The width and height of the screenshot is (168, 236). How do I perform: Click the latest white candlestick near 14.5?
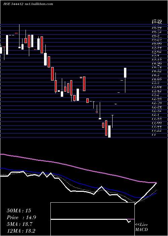pos(125,73)
